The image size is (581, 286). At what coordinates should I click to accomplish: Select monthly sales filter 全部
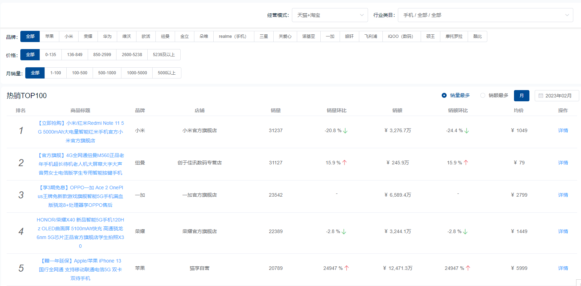pos(35,73)
